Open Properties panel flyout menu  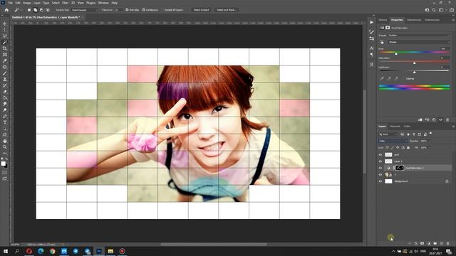[453, 20]
